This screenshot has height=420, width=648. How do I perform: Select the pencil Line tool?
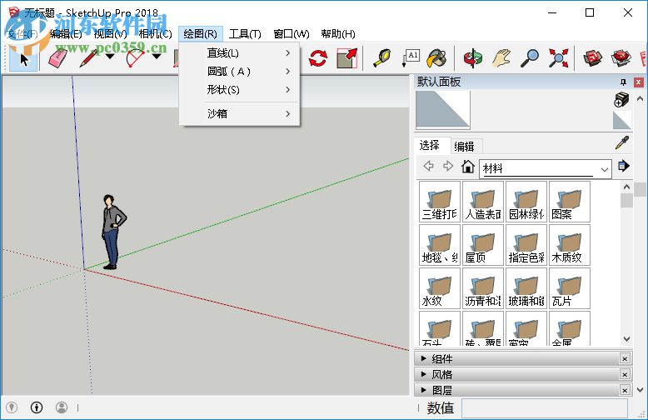pyautogui.click(x=88, y=58)
